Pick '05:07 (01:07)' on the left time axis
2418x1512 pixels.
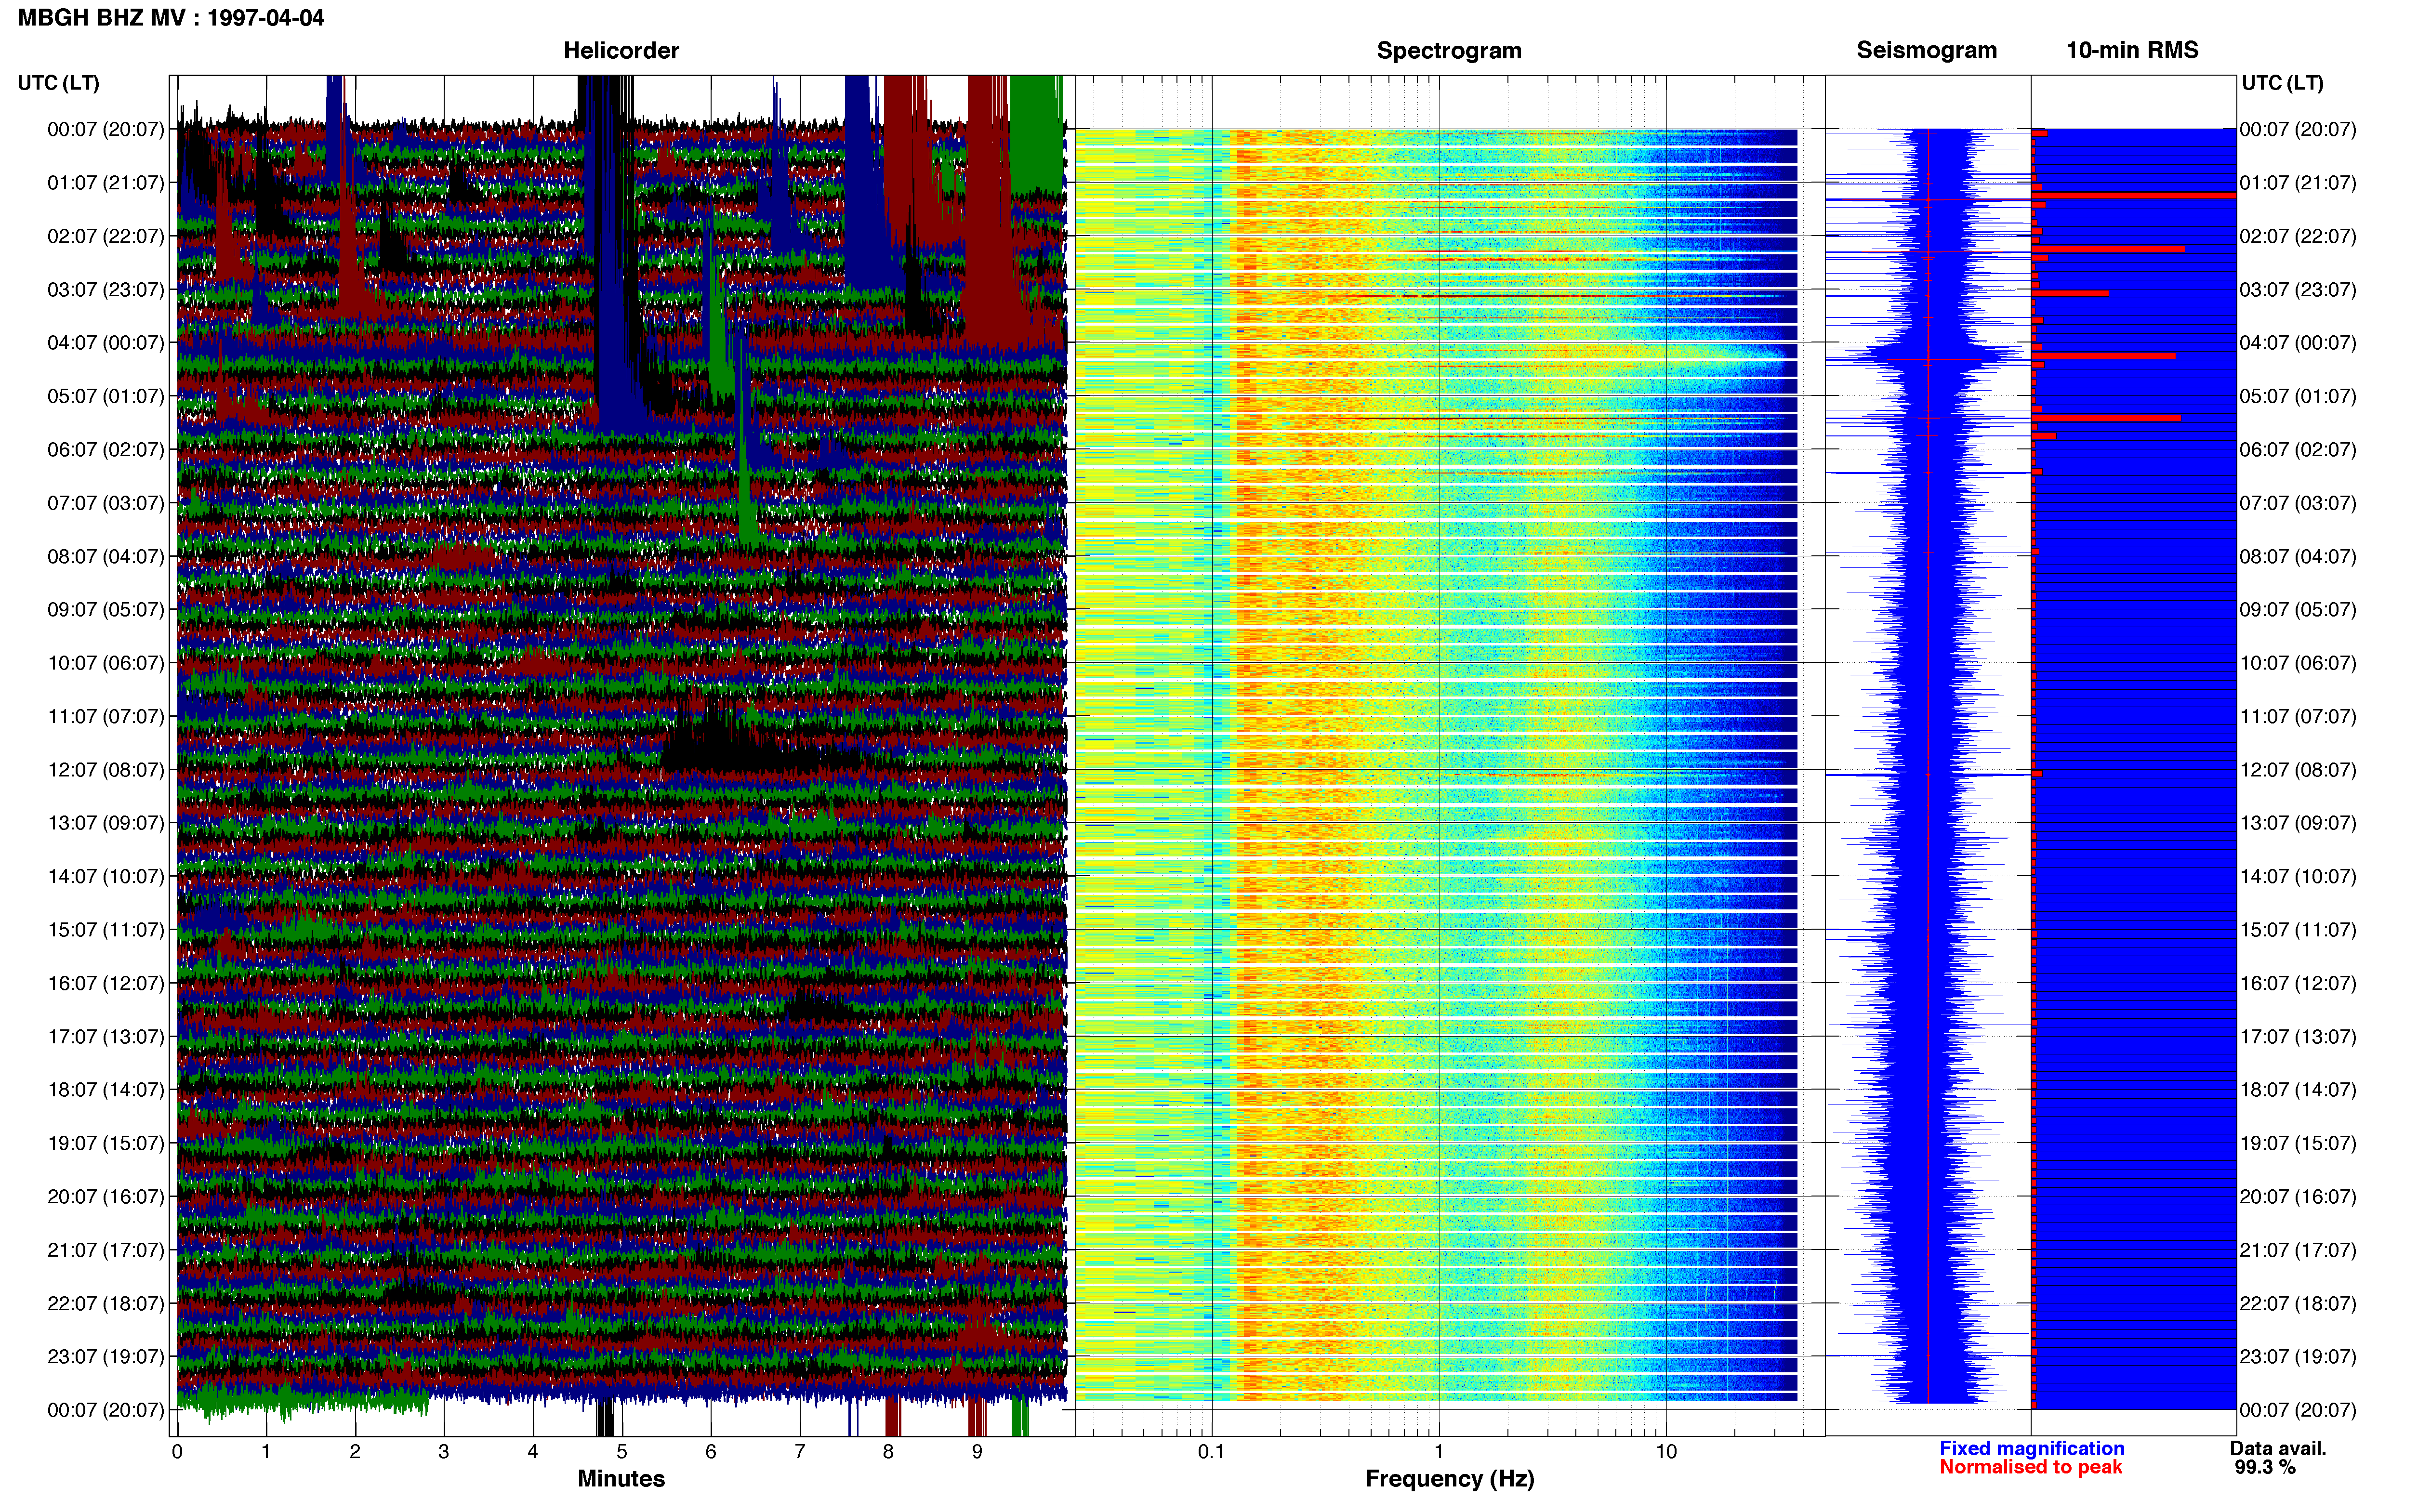tap(106, 396)
